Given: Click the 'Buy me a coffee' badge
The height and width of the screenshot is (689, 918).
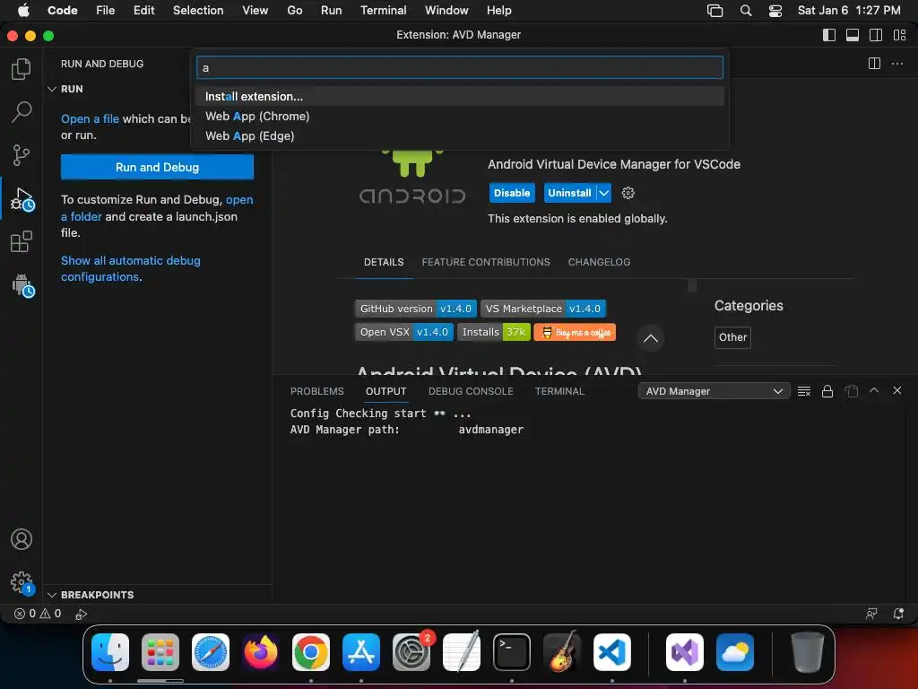Looking at the screenshot, I should pos(575,332).
